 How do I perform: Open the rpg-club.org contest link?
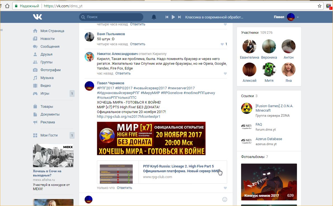(129, 116)
